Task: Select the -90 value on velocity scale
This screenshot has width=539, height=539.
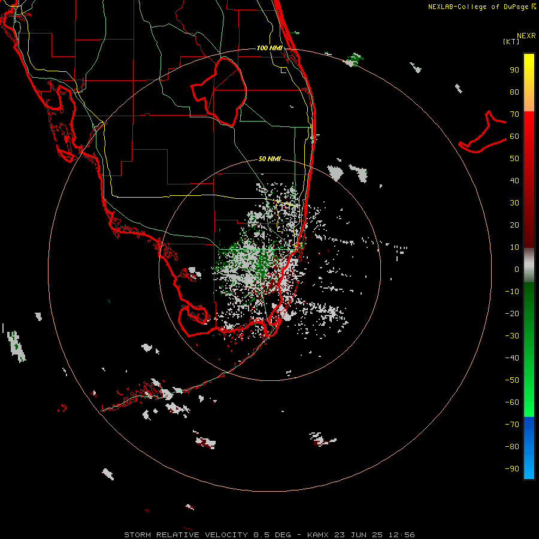Action: pyautogui.click(x=512, y=469)
